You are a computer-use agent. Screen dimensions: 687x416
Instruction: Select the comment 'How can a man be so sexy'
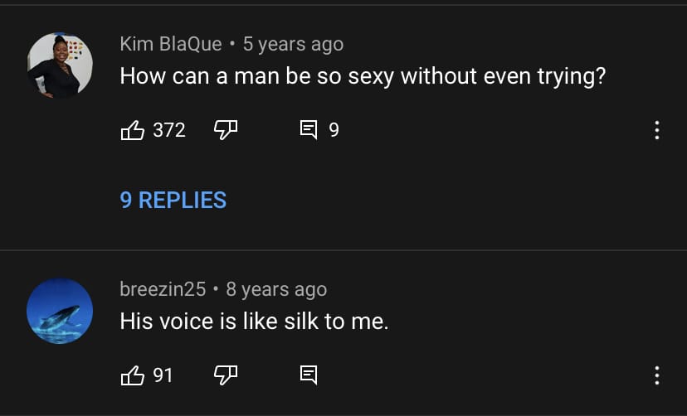pos(254,76)
